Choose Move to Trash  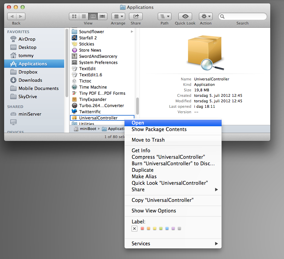click(x=173, y=140)
